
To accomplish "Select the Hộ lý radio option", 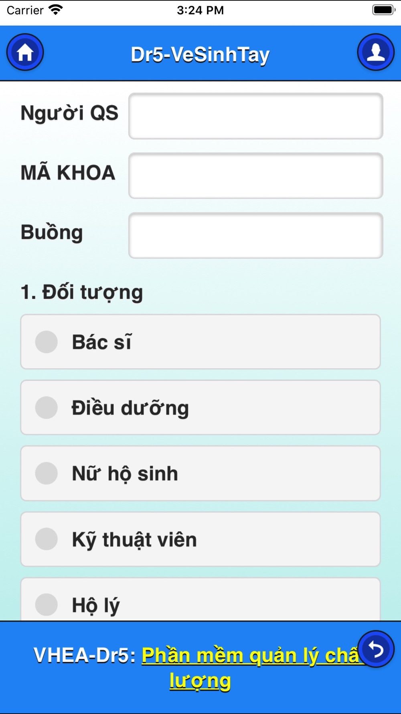I will 200,599.
